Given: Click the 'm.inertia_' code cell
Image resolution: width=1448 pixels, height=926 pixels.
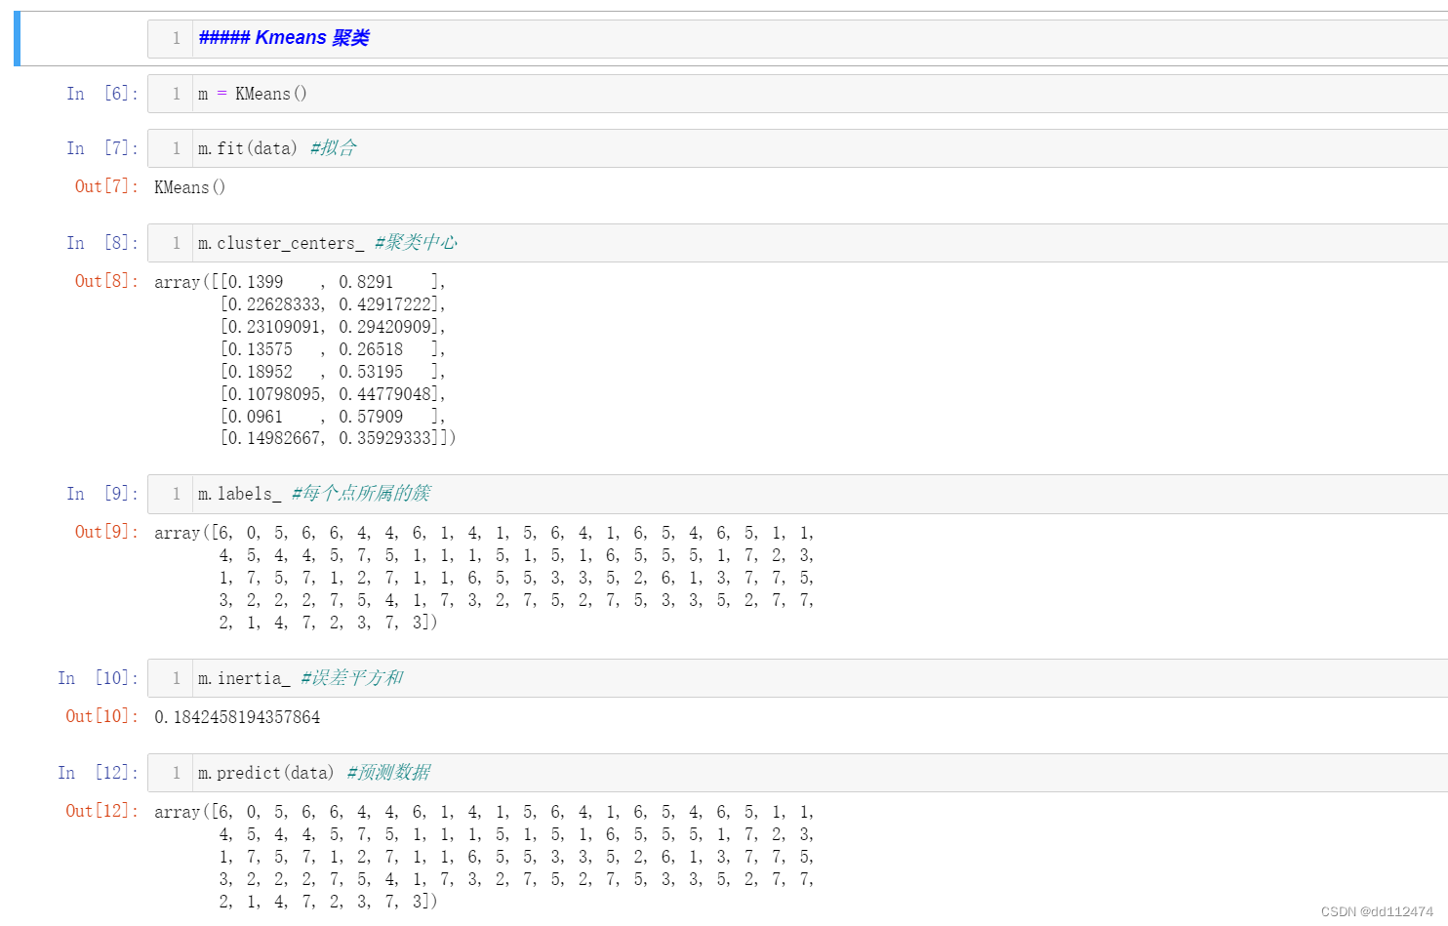Looking at the screenshot, I should tap(797, 678).
